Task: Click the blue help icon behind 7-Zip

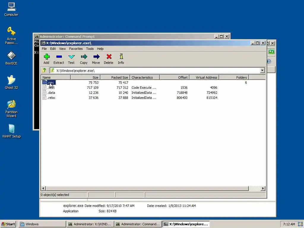Action: 269,61
